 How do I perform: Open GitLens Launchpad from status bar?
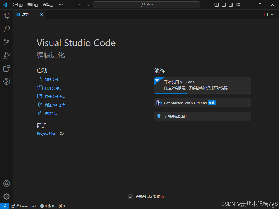point(23,206)
